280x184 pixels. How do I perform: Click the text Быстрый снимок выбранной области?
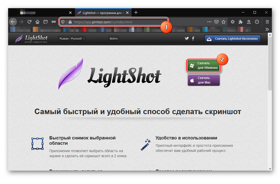pos(82,140)
